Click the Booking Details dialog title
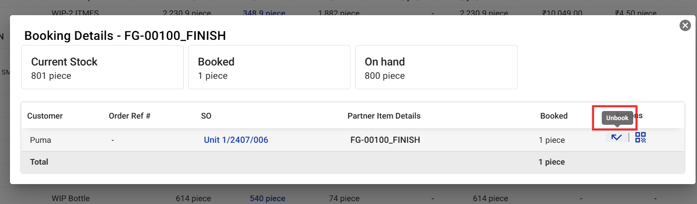 pos(125,35)
